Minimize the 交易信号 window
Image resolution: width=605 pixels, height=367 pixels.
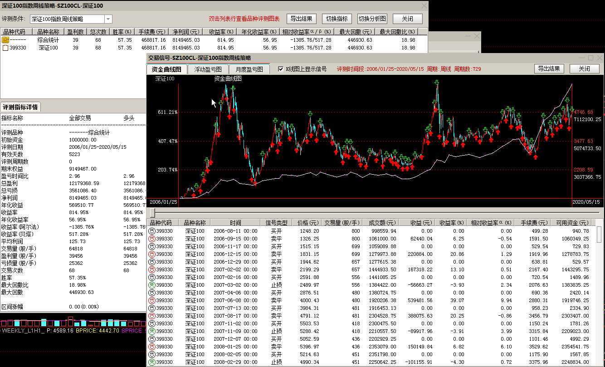pos(581,58)
